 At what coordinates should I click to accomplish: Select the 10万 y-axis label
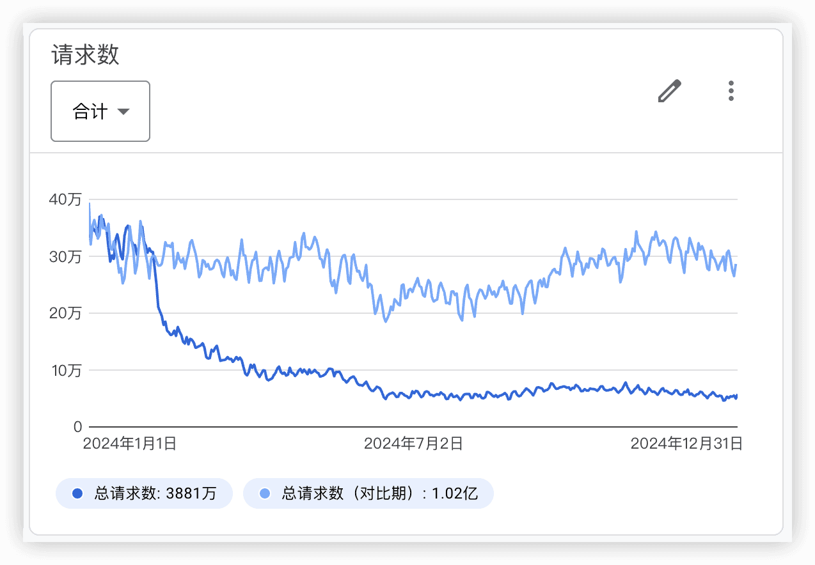(65, 370)
